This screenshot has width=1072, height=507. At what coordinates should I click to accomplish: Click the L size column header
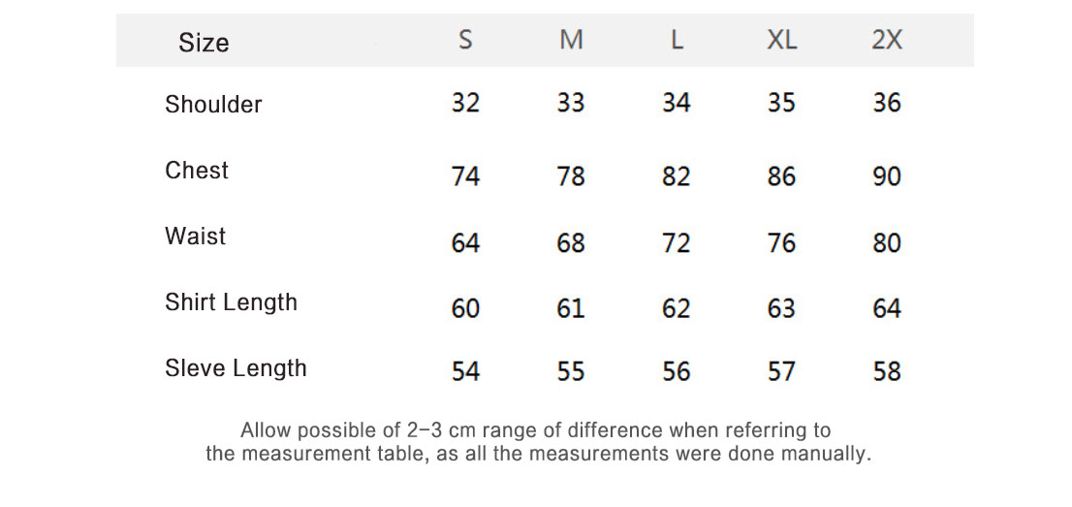click(677, 40)
